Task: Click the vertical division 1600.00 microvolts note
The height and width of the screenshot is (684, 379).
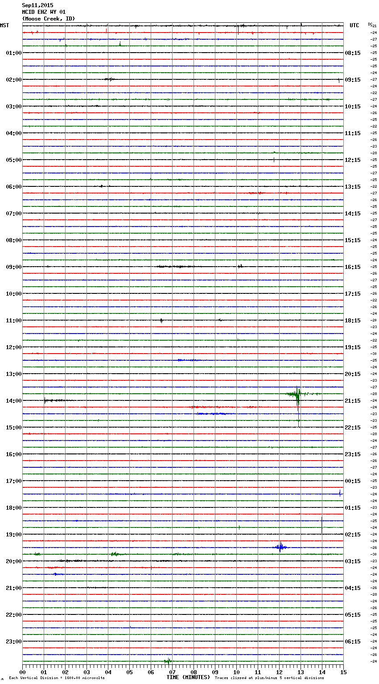Action: 57,678
